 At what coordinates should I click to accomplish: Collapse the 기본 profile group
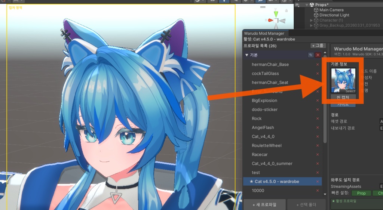(x=247, y=55)
